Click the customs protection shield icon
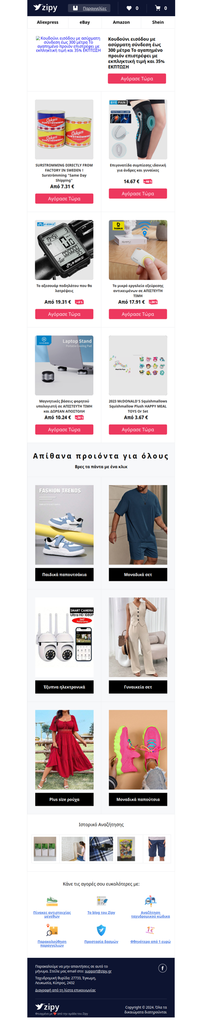The image size is (202, 1023). (x=101, y=930)
